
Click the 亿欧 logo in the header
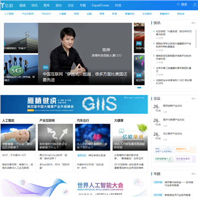[7, 5]
